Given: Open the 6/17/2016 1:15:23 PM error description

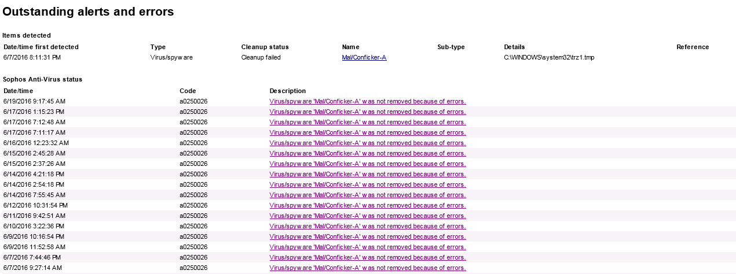Looking at the screenshot, I should (368, 112).
